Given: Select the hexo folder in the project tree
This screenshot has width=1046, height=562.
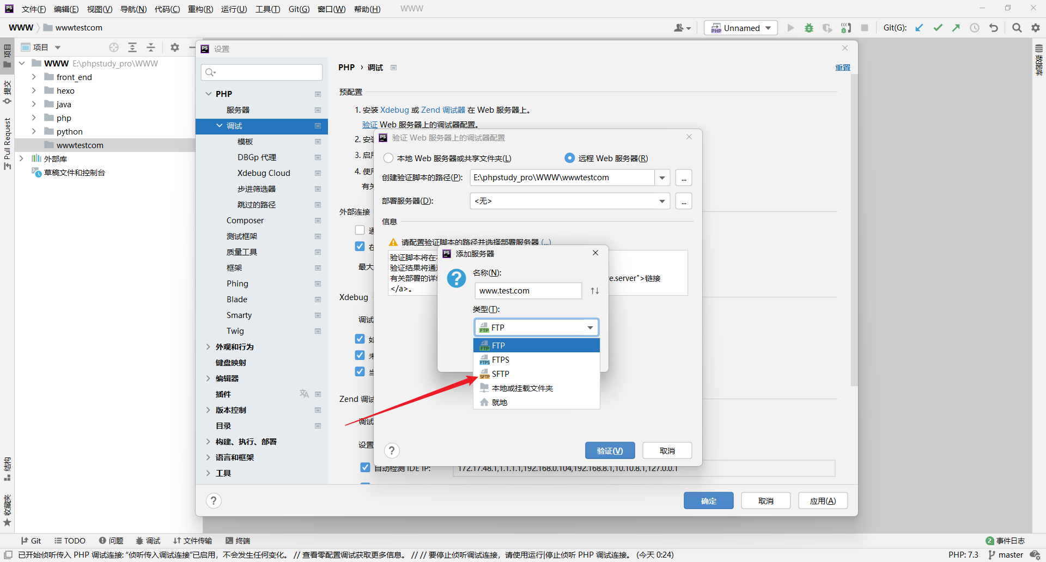Looking at the screenshot, I should coord(65,91).
